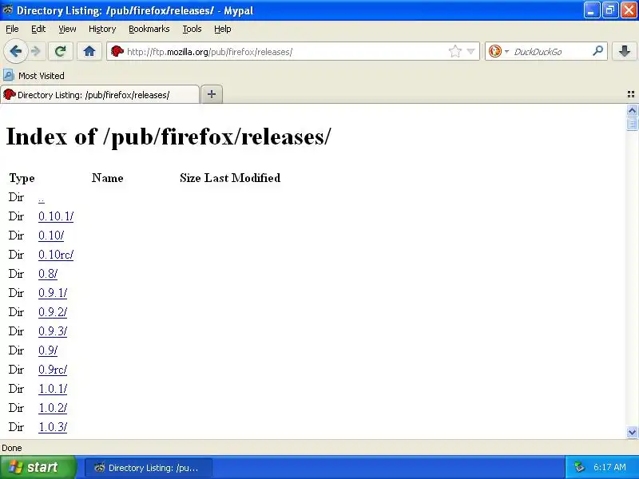Viewport: 639px width, 479px height.
Task: Click the magnifier search icon
Action: [597, 51]
